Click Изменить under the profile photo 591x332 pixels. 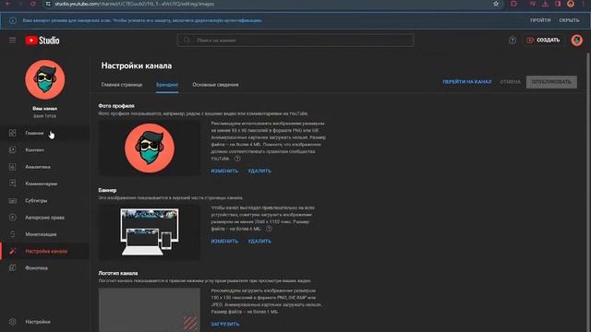(x=224, y=171)
